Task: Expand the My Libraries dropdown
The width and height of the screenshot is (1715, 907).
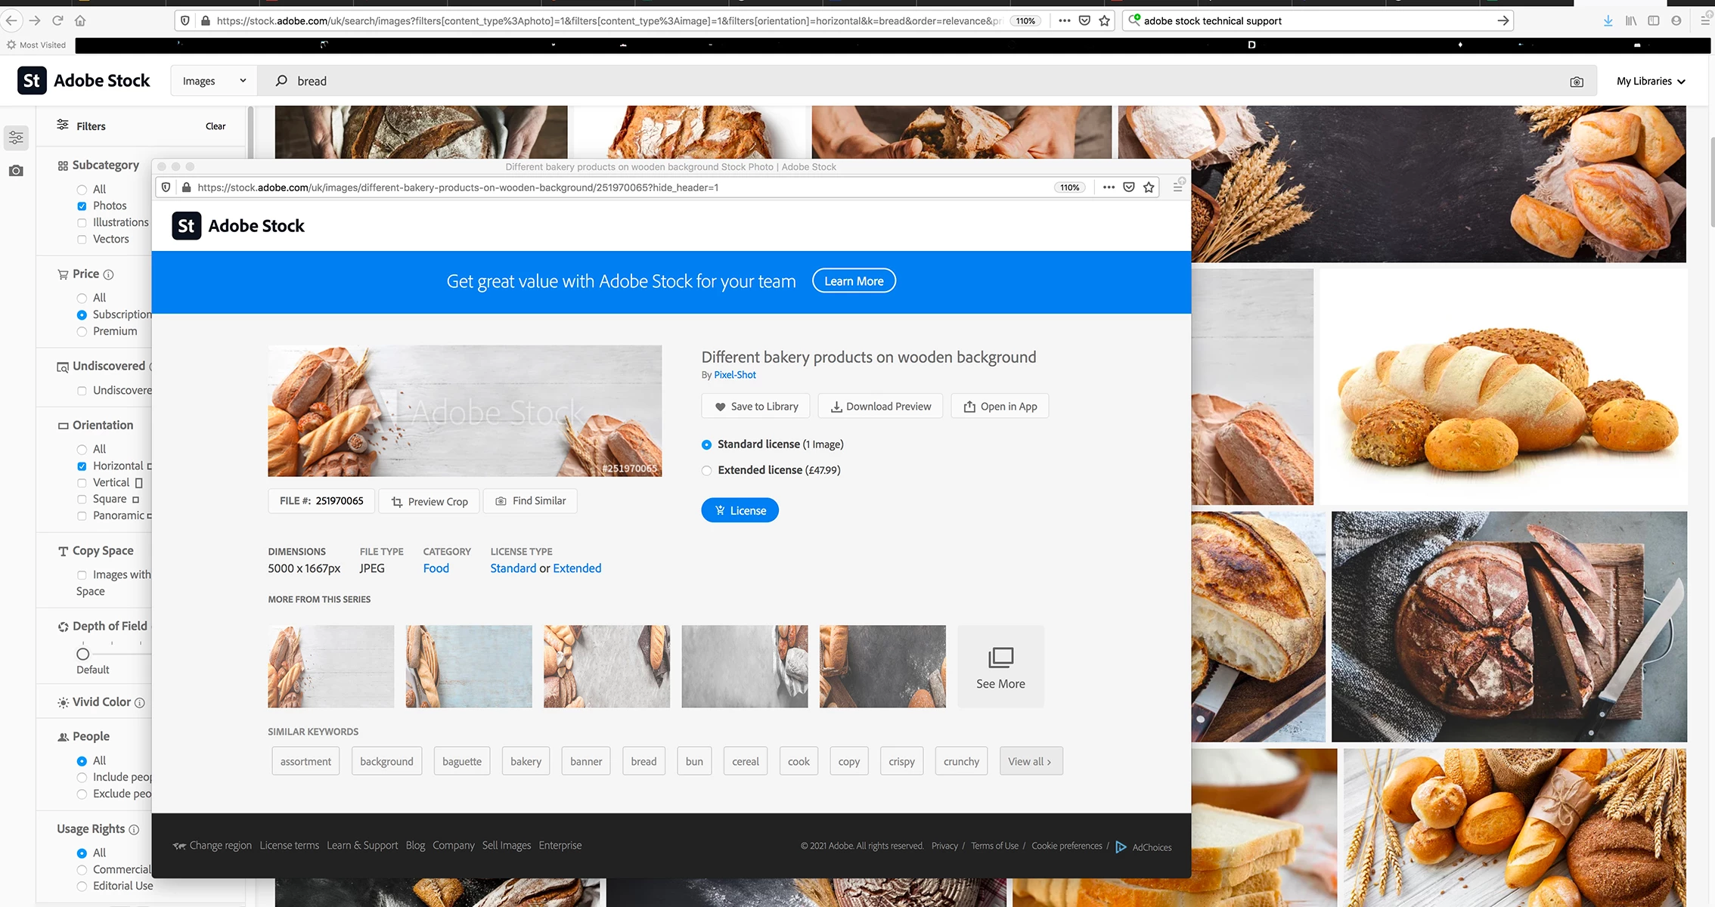Action: click(x=1650, y=81)
